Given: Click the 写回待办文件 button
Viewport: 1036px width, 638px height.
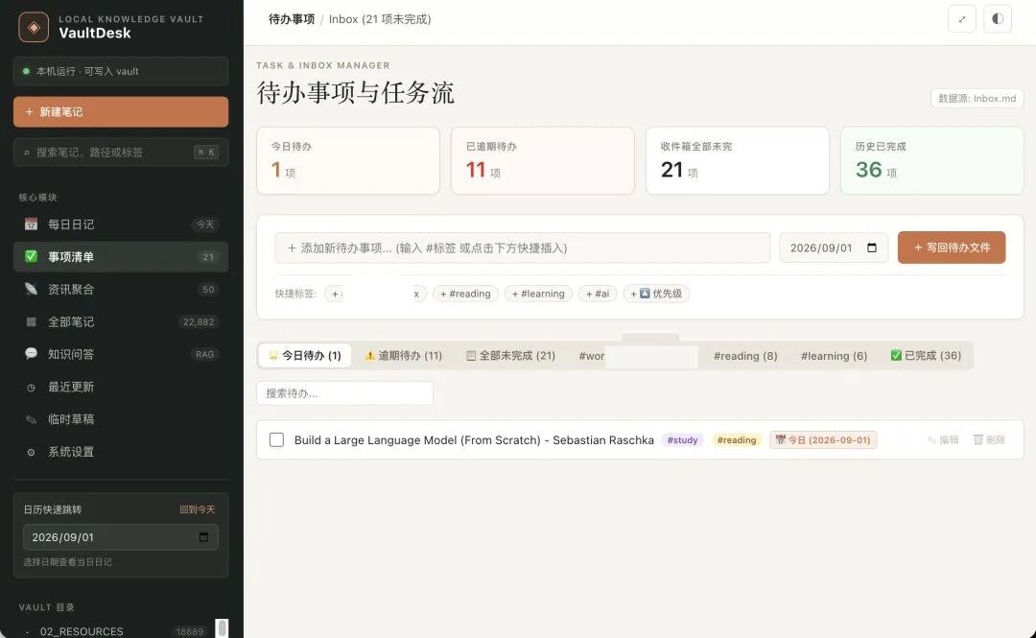Looking at the screenshot, I should click(x=952, y=248).
